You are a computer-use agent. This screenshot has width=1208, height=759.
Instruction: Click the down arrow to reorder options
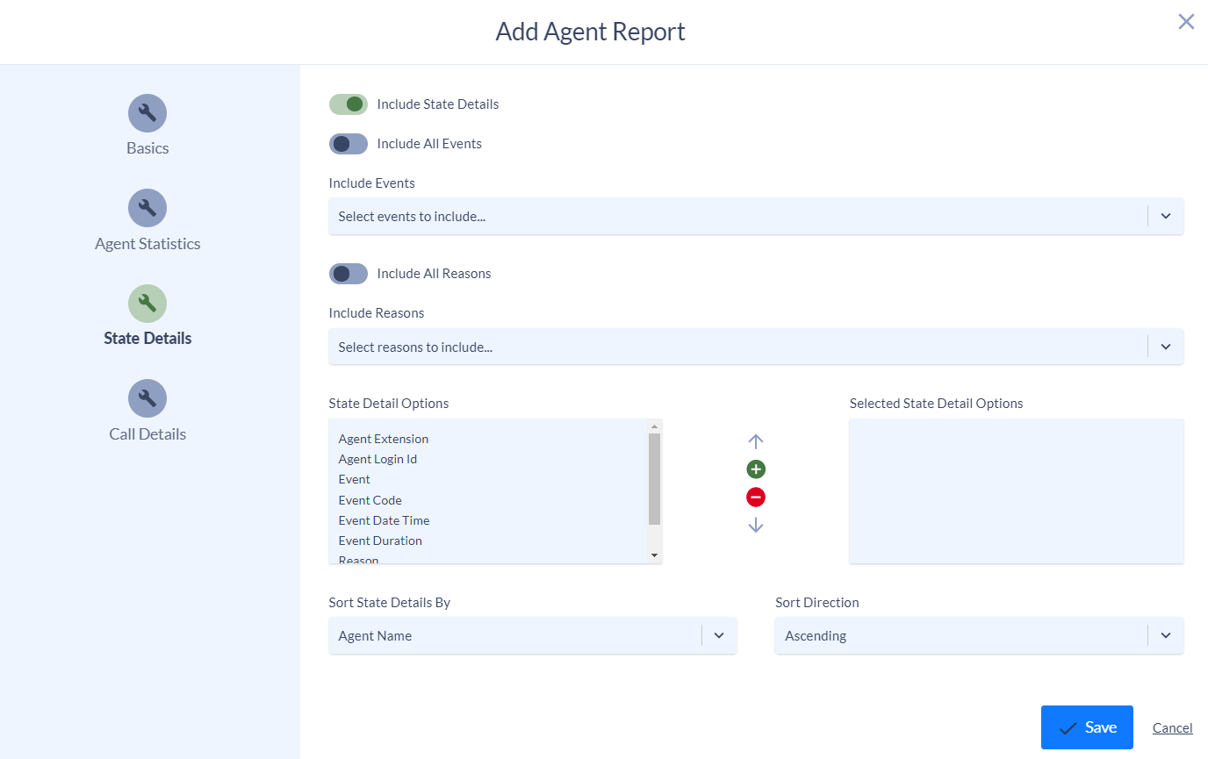[x=756, y=525]
